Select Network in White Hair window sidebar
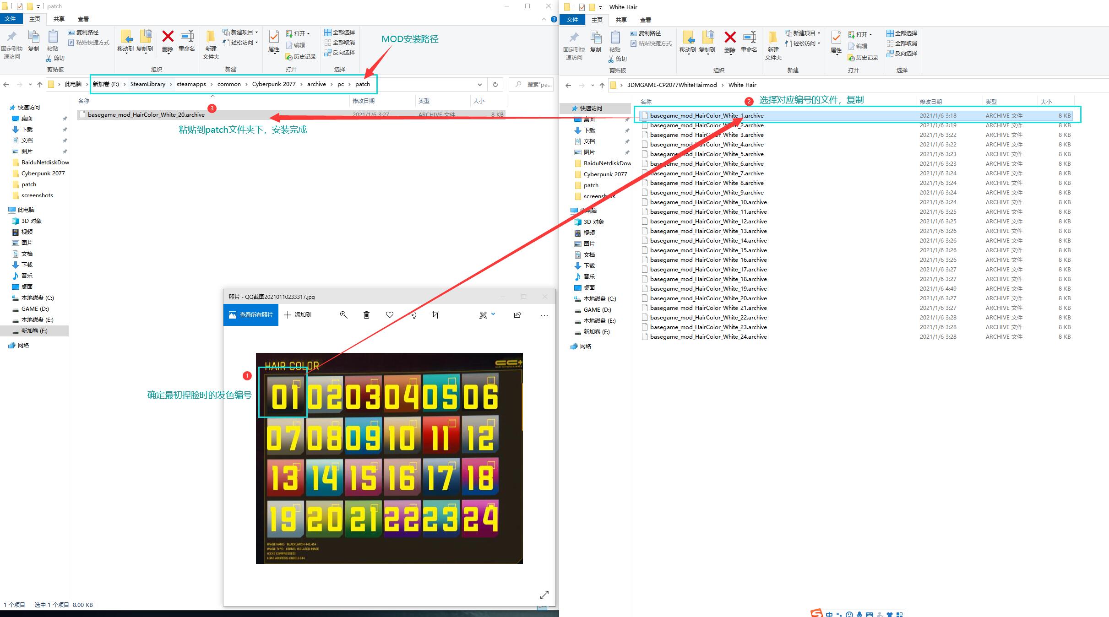1109x617 pixels. click(585, 346)
